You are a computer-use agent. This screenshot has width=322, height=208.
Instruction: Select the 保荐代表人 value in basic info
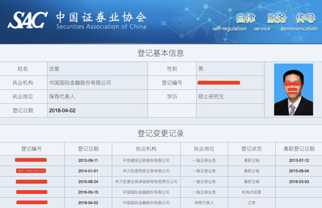pyautogui.click(x=62, y=97)
